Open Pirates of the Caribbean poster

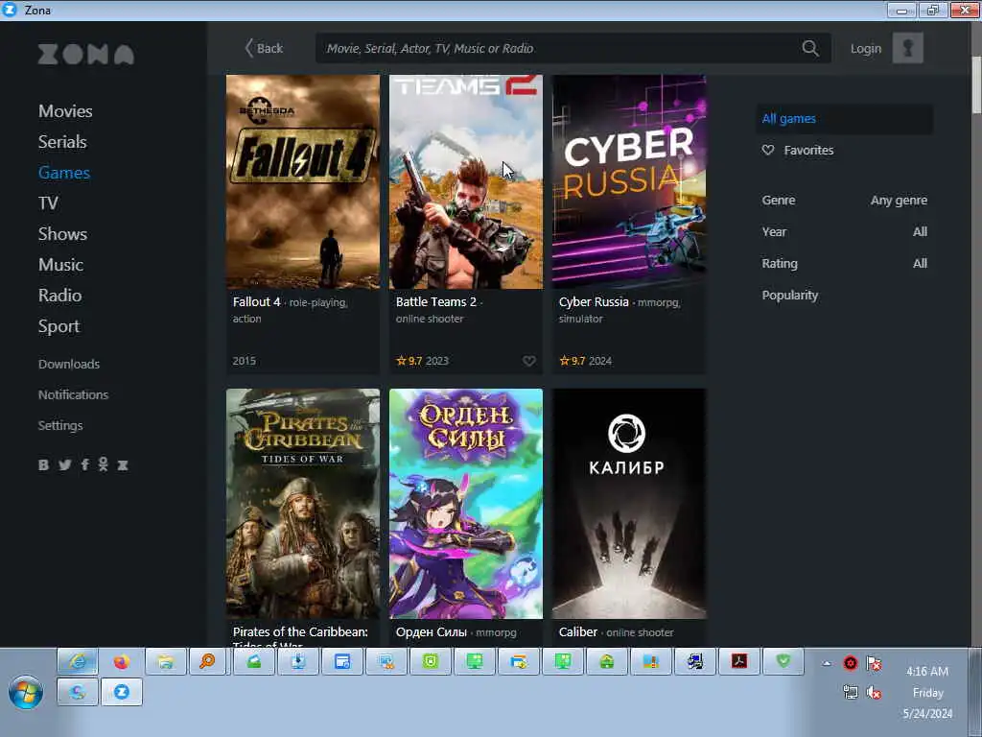303,503
